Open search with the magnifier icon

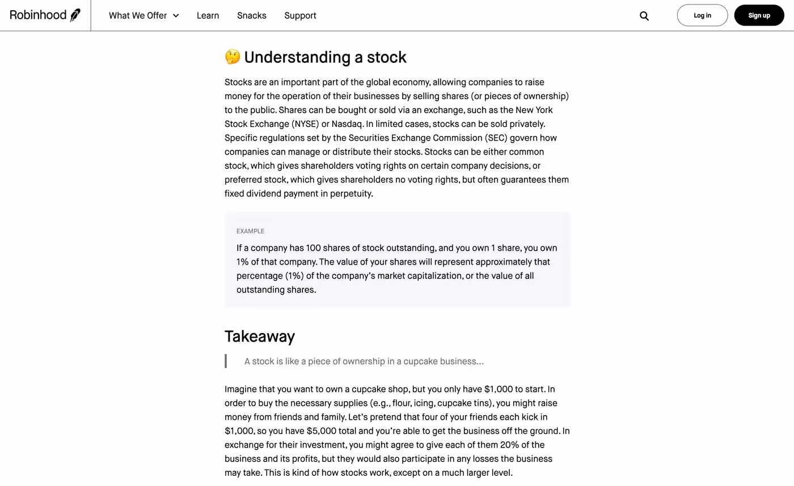pyautogui.click(x=644, y=16)
